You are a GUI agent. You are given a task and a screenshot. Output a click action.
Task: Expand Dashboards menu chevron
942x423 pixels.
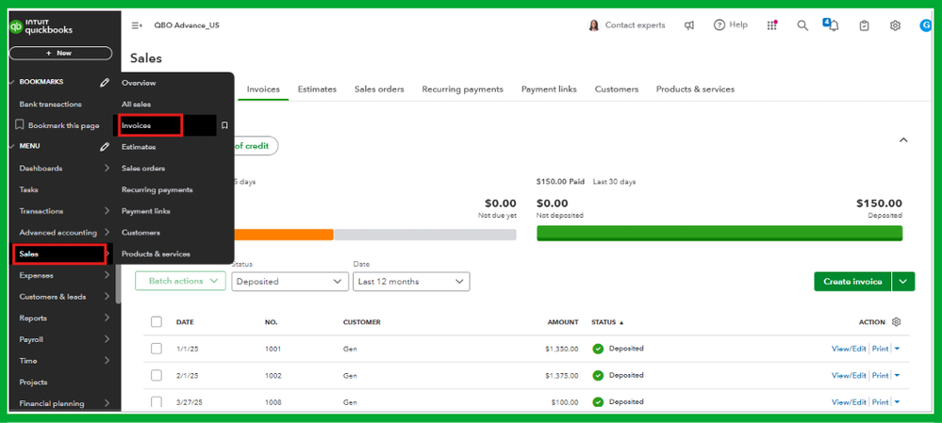pyautogui.click(x=107, y=168)
